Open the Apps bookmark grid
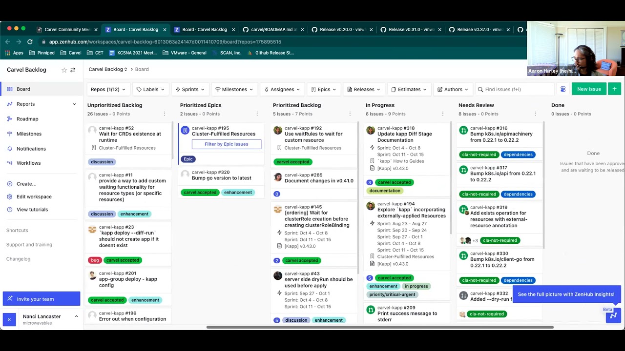This screenshot has width=625, height=351. (14, 53)
